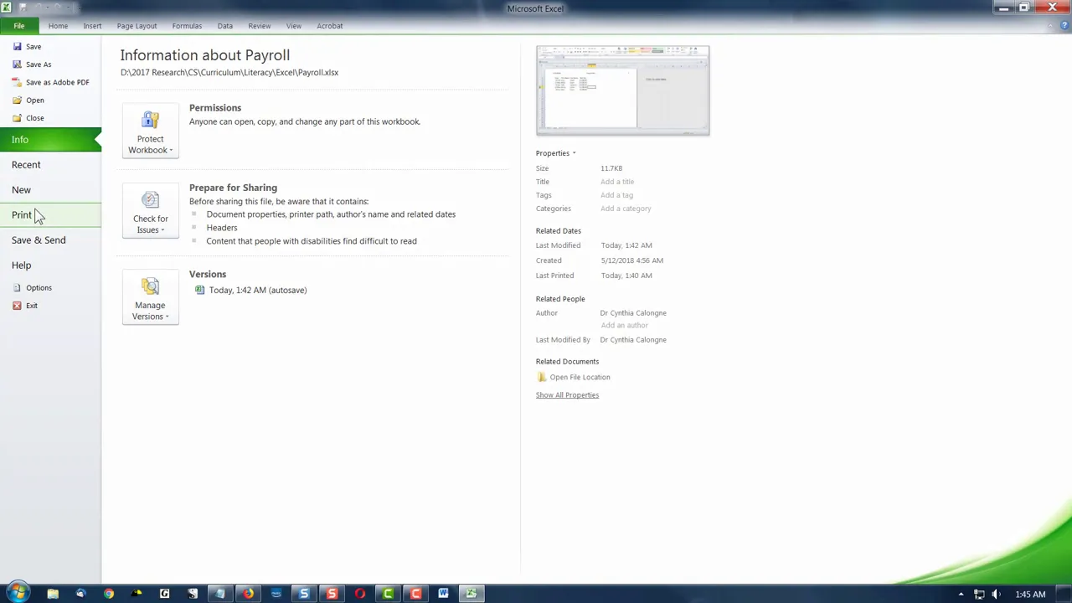
Task: Click Show All Properties link
Action: click(x=567, y=395)
